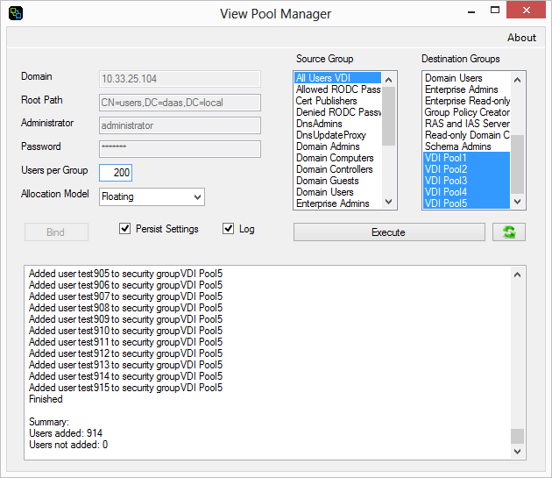
Task: Click the 'Users not added: 0' line
Action: (68, 445)
